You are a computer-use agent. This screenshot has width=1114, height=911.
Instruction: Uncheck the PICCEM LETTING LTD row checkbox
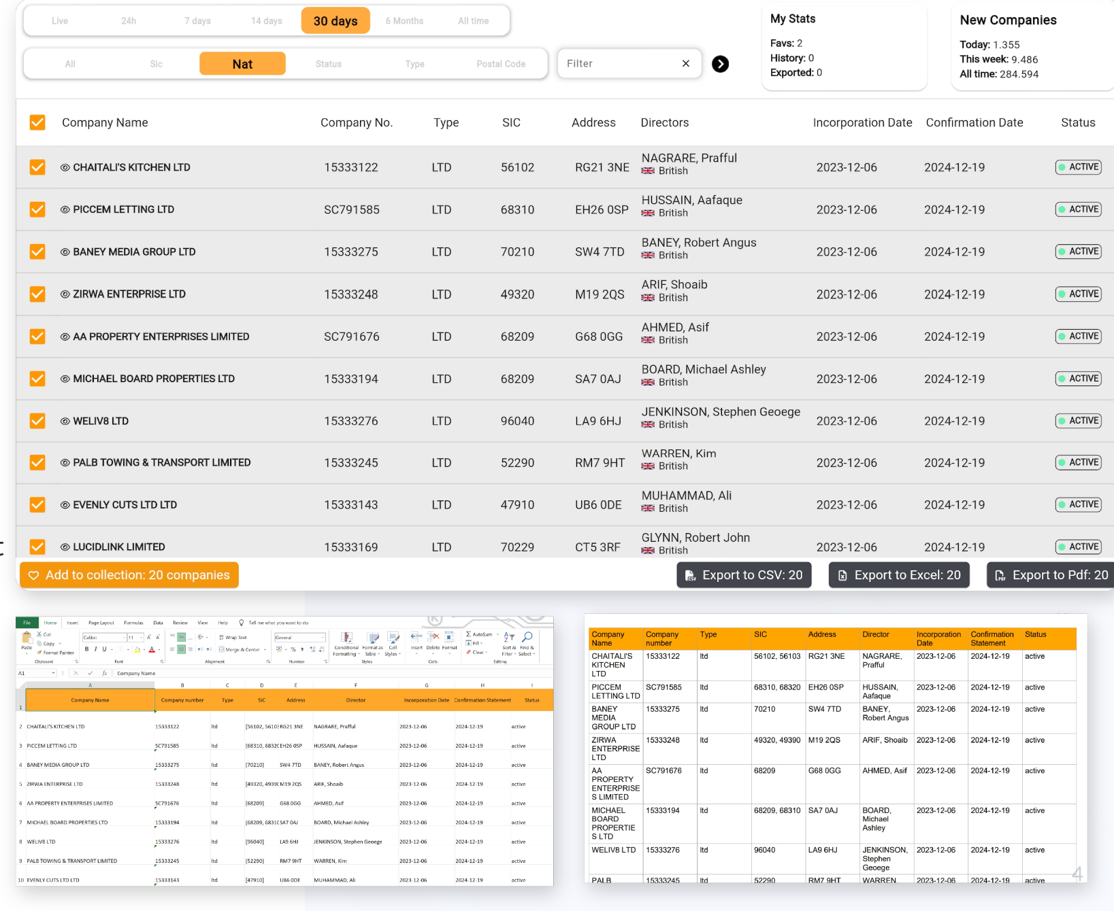(x=37, y=209)
